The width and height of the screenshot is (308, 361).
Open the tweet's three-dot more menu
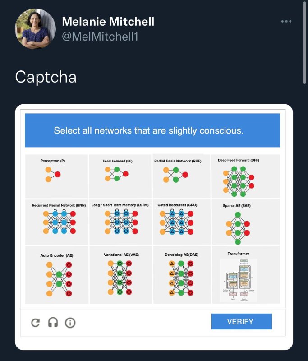[286, 21]
